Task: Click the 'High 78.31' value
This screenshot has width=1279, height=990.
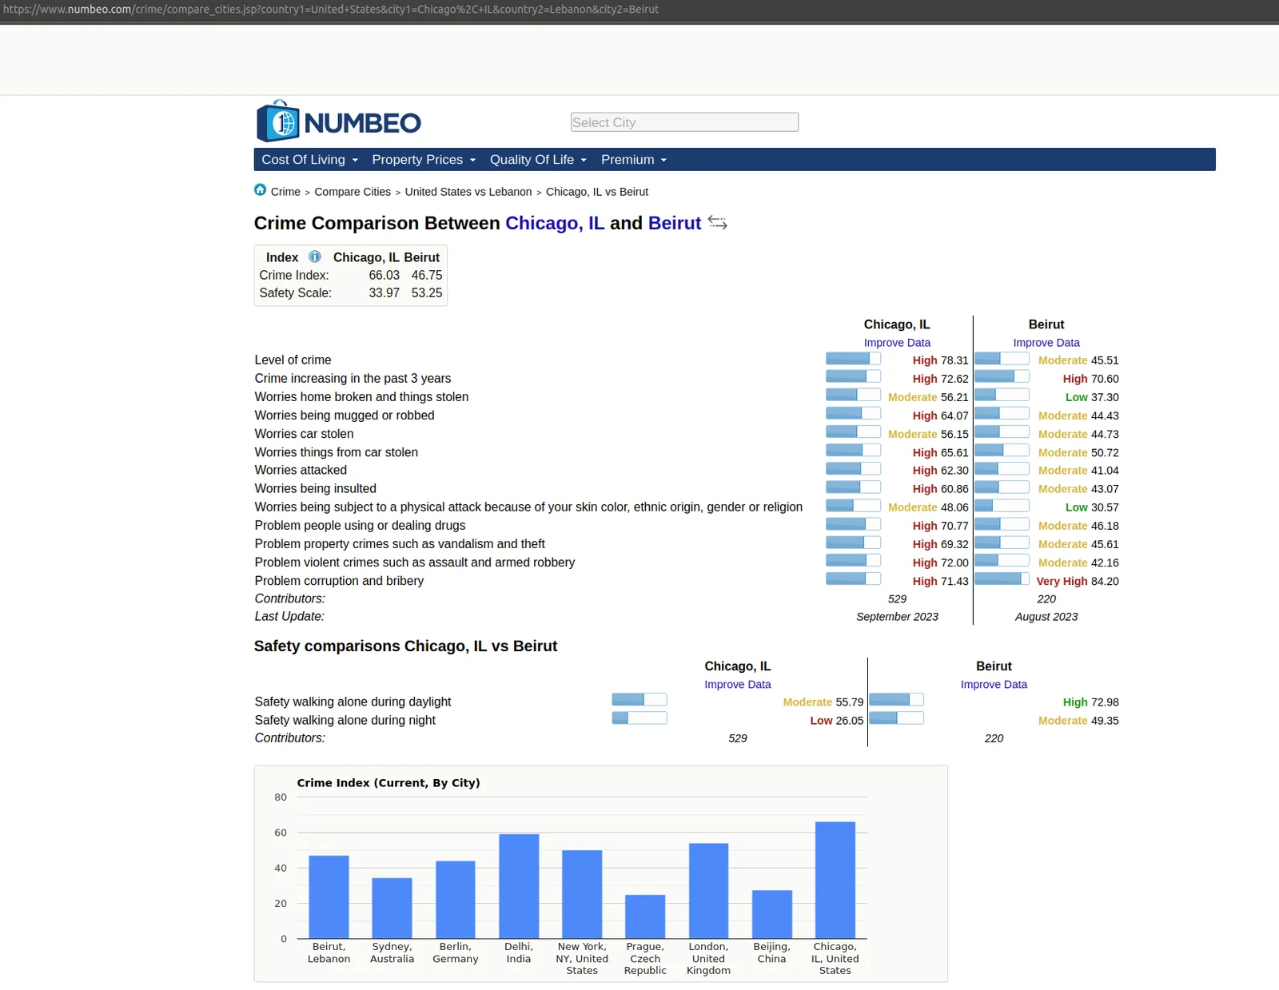Action: [x=940, y=361]
